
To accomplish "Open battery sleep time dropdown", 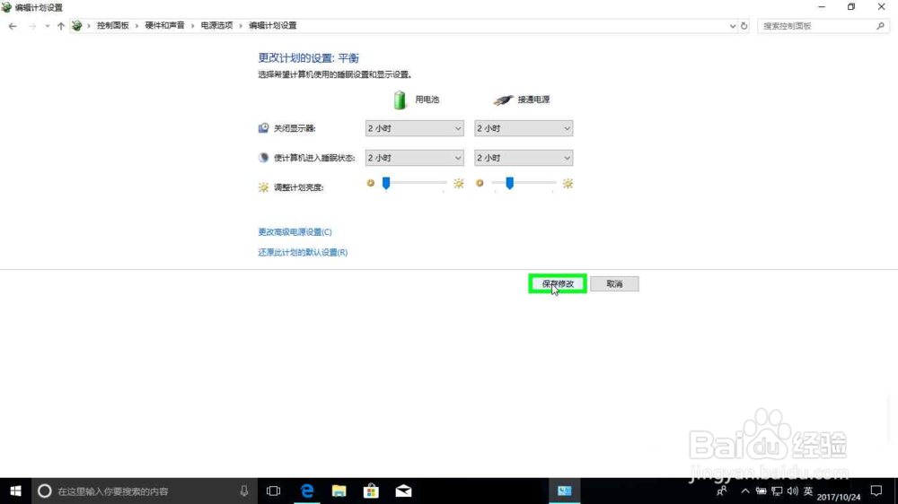I will [414, 158].
